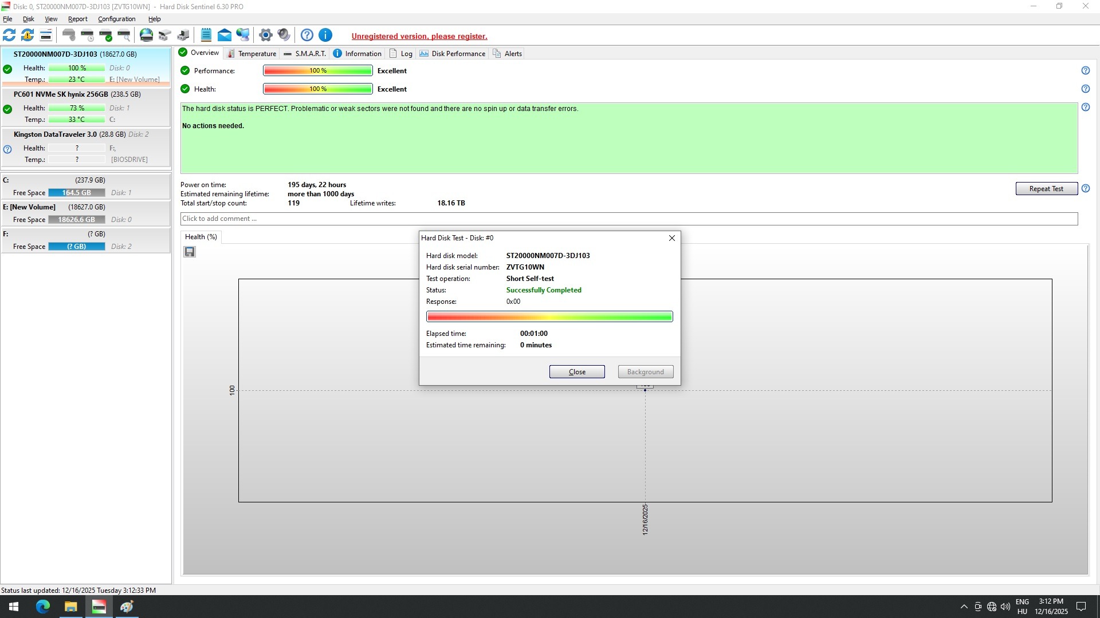1100x618 pixels.
Task: Click the refresh disk status icon
Action: pyautogui.click(x=9, y=35)
